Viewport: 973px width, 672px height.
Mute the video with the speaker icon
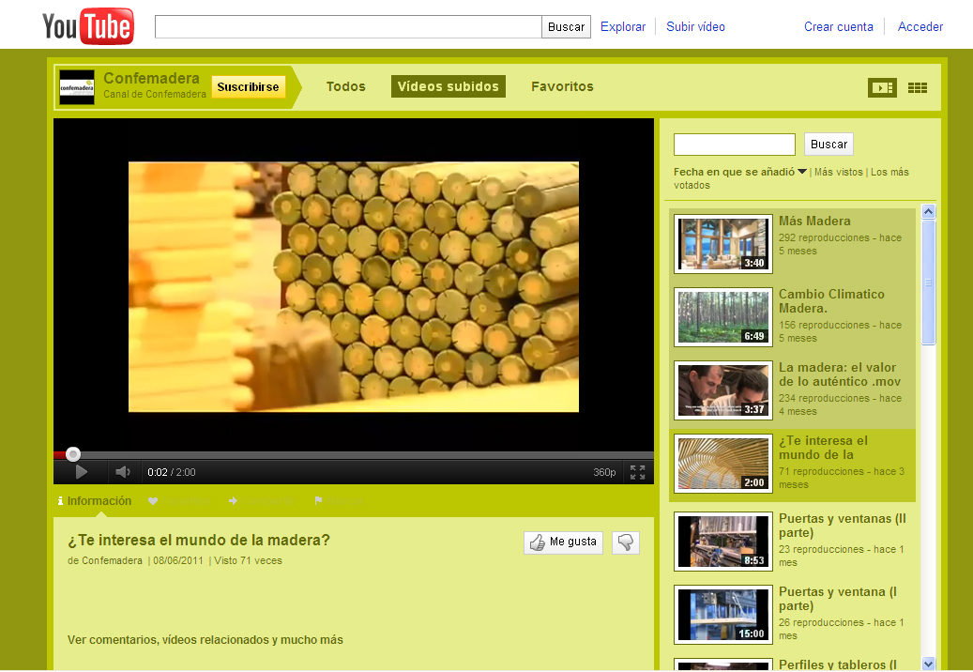point(122,472)
